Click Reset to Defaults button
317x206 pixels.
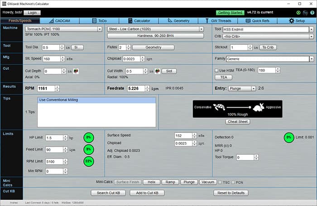coord(231,193)
